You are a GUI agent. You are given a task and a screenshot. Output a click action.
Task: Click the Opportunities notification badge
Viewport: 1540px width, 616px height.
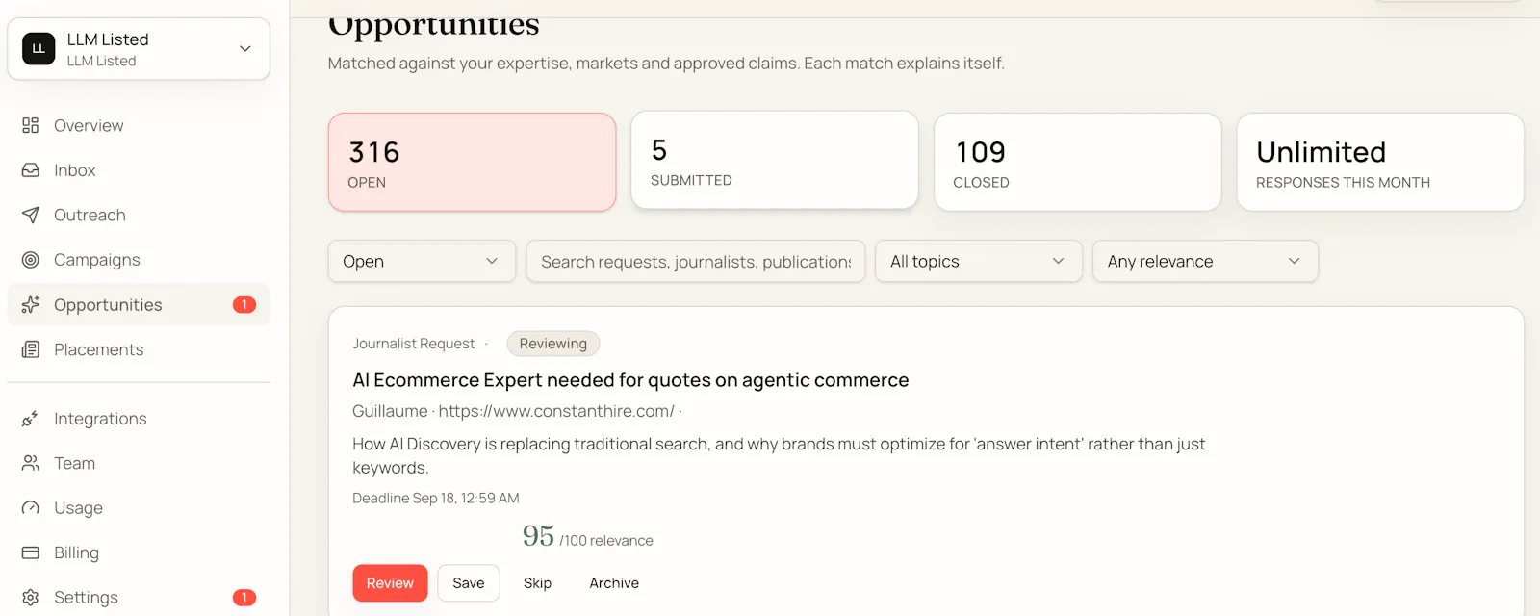244,305
